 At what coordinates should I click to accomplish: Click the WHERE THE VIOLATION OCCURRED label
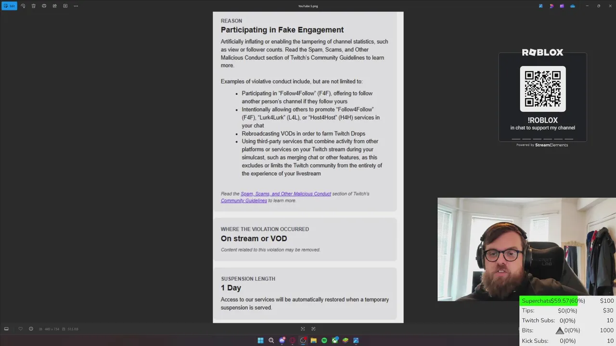[265, 229]
